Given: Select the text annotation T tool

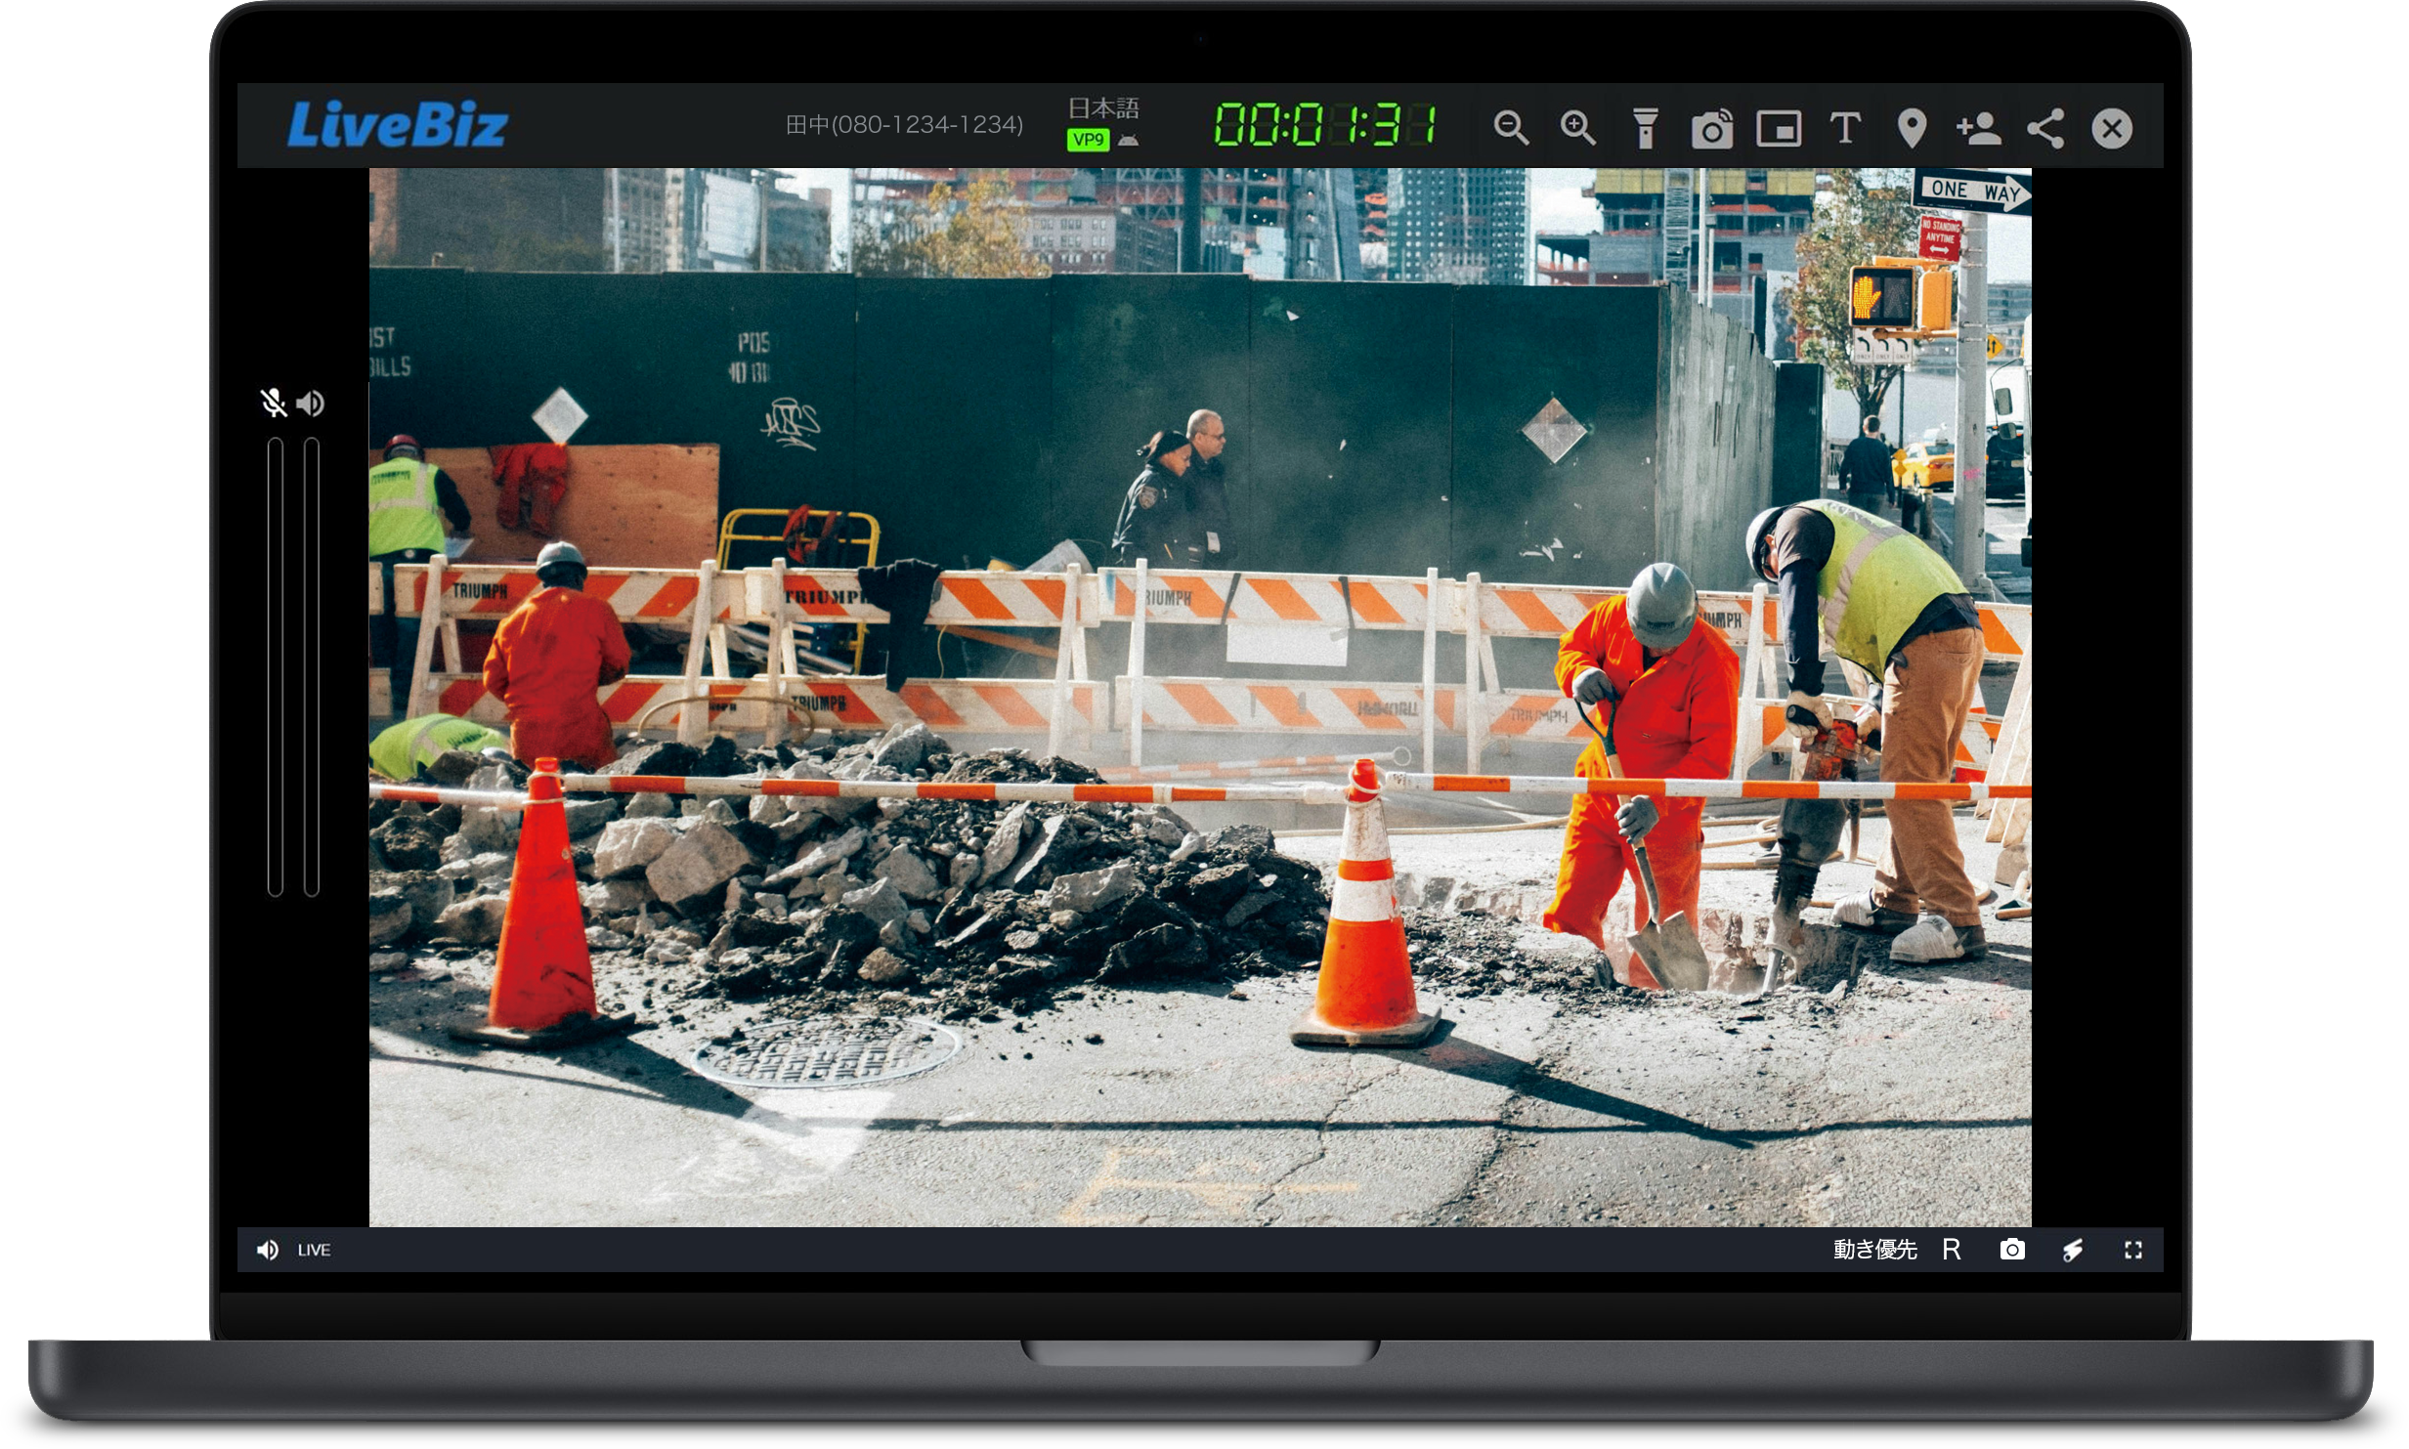Looking at the screenshot, I should [x=1845, y=128].
